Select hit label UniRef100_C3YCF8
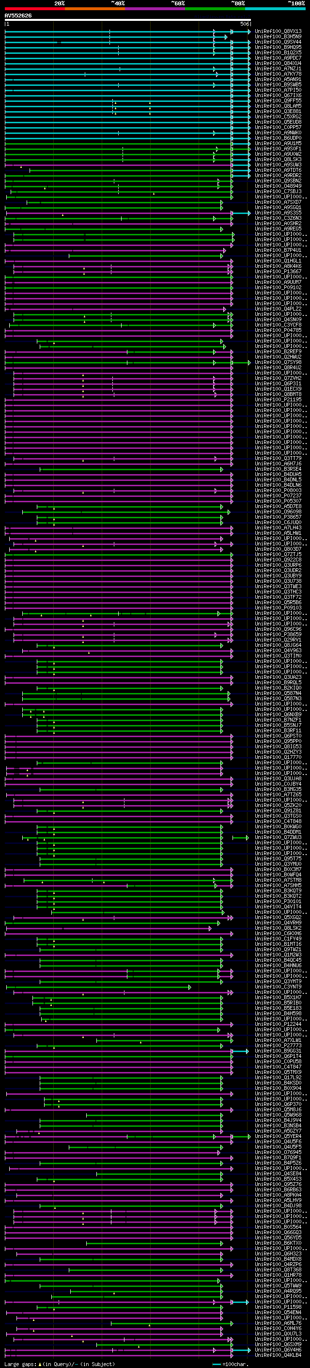 278,325
